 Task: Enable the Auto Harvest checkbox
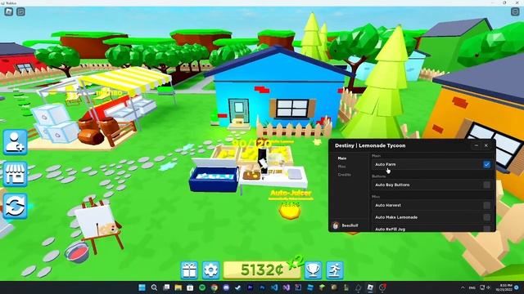(x=486, y=205)
